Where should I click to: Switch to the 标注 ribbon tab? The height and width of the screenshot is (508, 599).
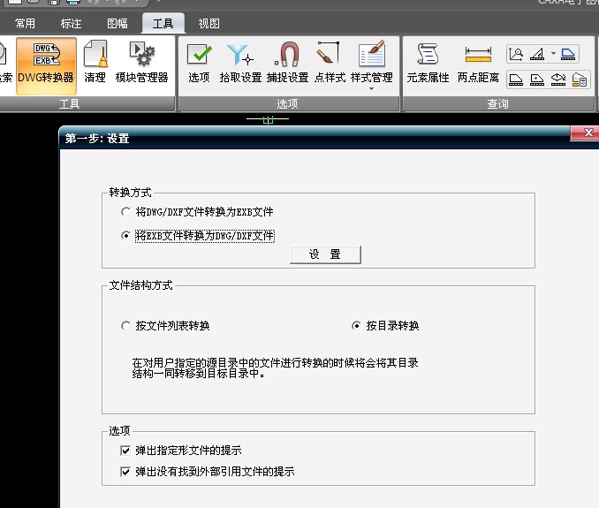pos(71,24)
